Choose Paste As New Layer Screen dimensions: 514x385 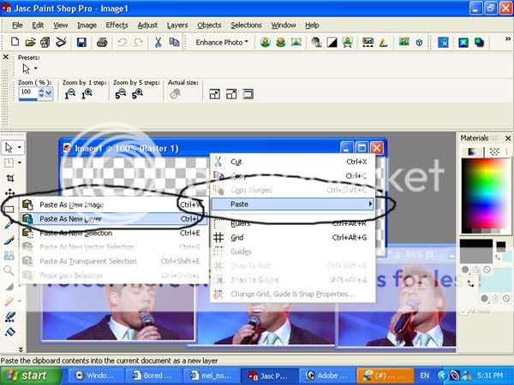[114, 219]
